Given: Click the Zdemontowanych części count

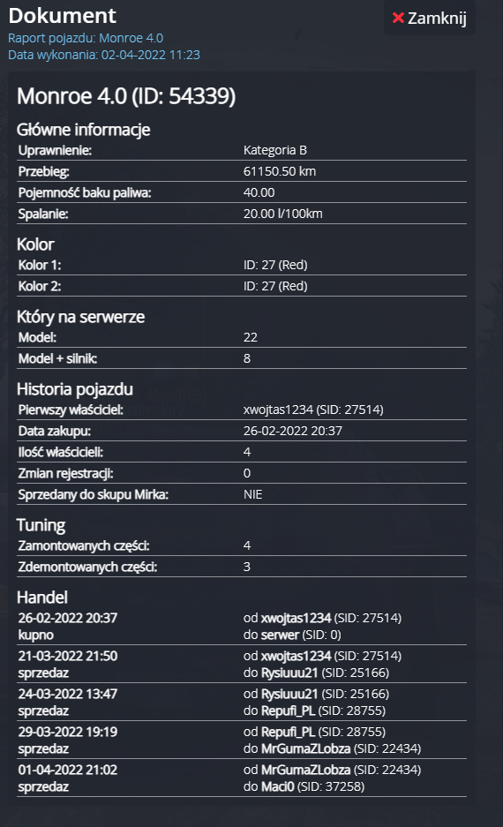Looking at the screenshot, I should click(x=247, y=567).
